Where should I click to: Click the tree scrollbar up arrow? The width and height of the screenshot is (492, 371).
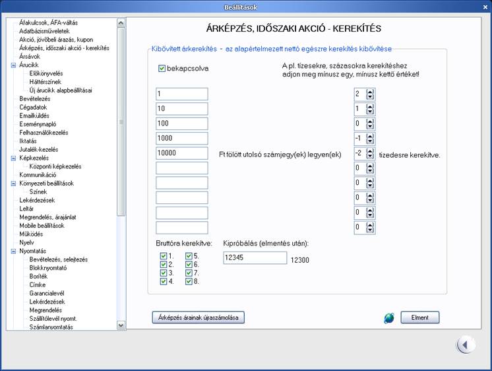tap(121, 23)
